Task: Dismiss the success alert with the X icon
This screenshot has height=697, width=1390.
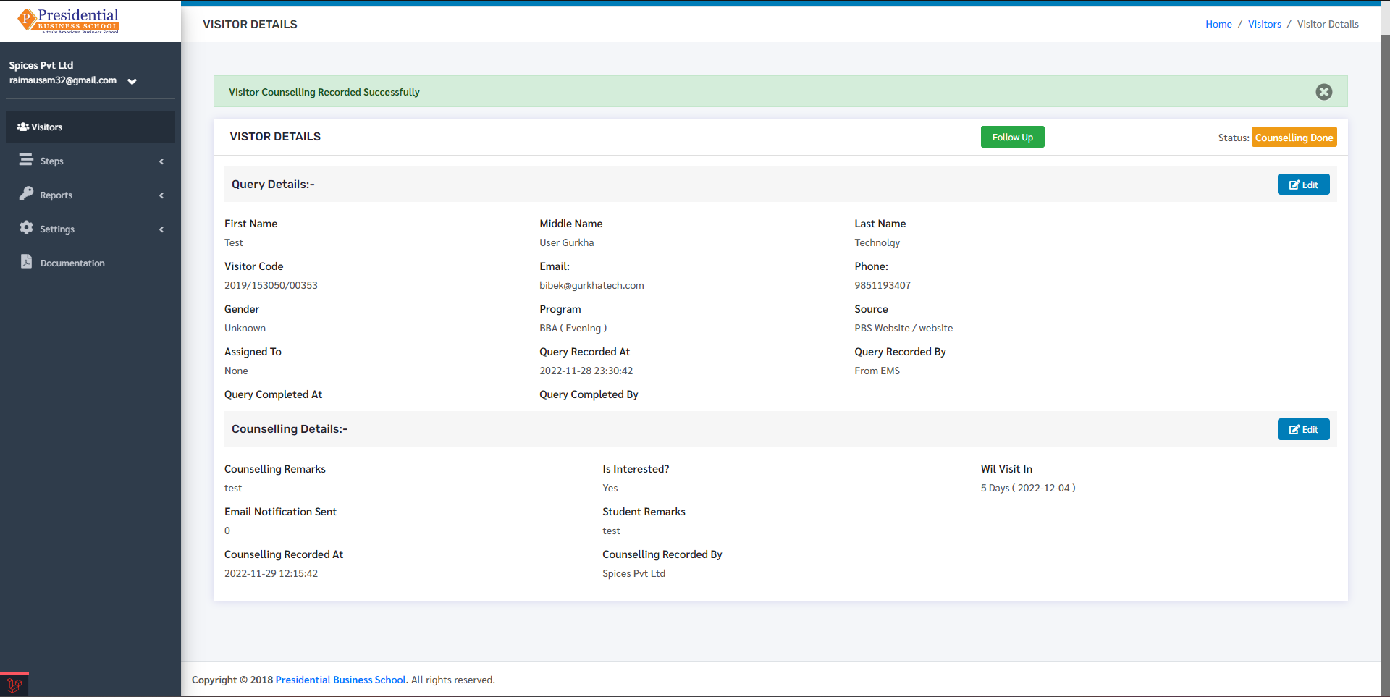Action: pos(1324,92)
